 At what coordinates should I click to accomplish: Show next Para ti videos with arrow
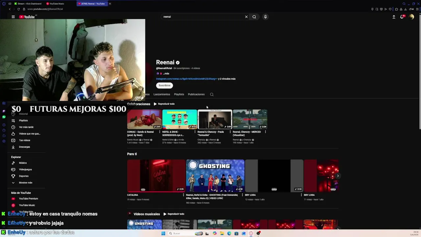(x=338, y=176)
